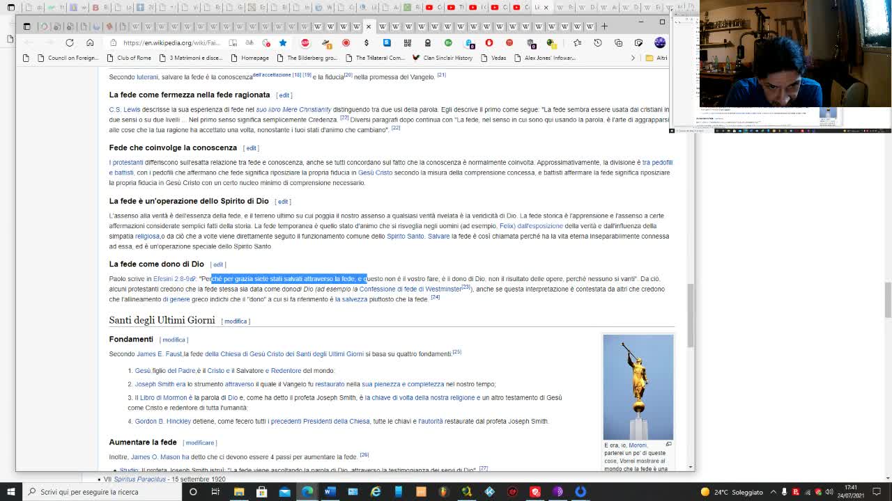This screenshot has height=501, width=892.
Task: Open the browser profile avatar
Action: pos(660,42)
